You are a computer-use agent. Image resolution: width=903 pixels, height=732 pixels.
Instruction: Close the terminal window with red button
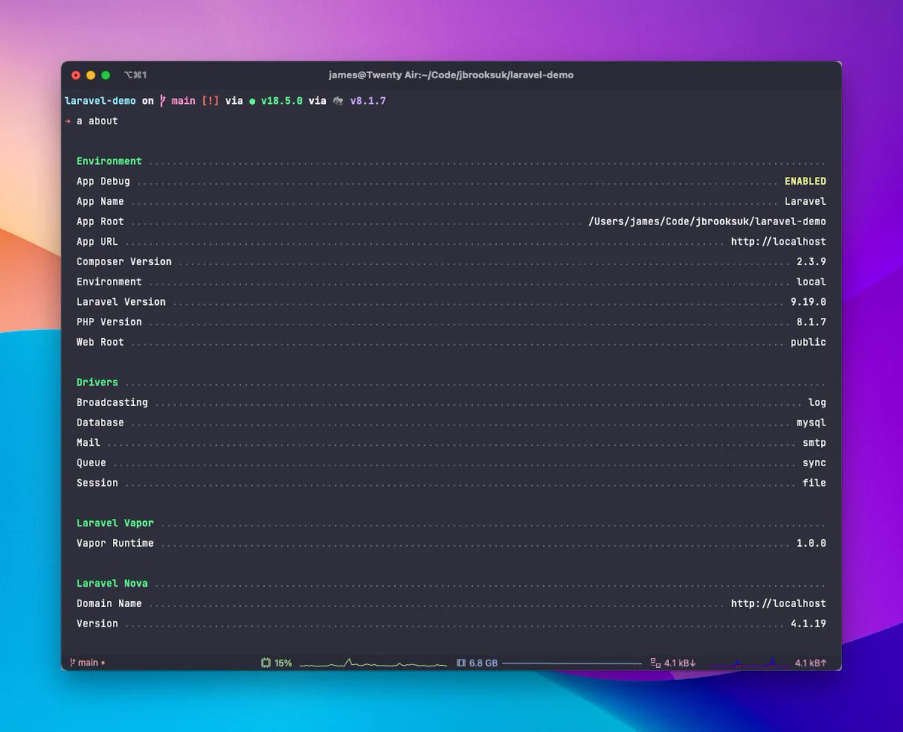click(75, 75)
